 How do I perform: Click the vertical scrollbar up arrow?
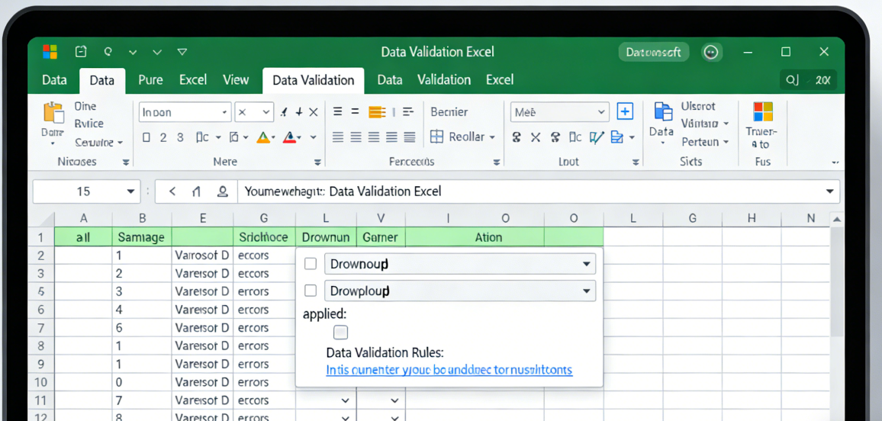click(836, 220)
